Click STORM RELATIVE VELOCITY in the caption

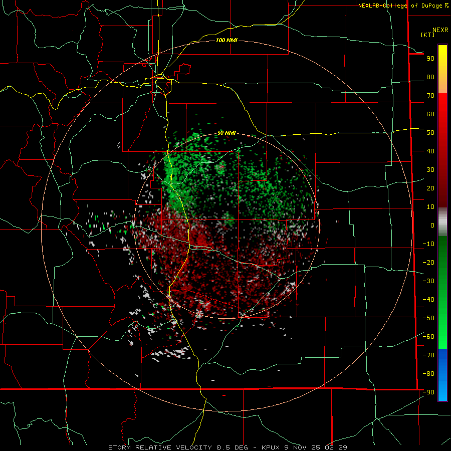pyautogui.click(x=160, y=447)
